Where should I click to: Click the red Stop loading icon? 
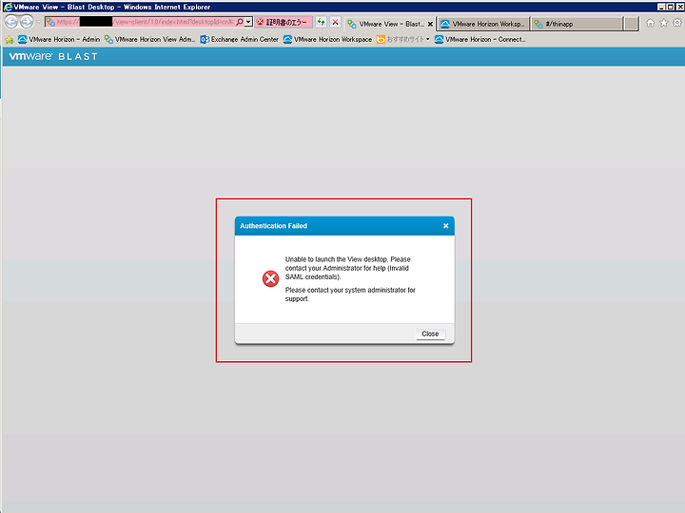[335, 22]
